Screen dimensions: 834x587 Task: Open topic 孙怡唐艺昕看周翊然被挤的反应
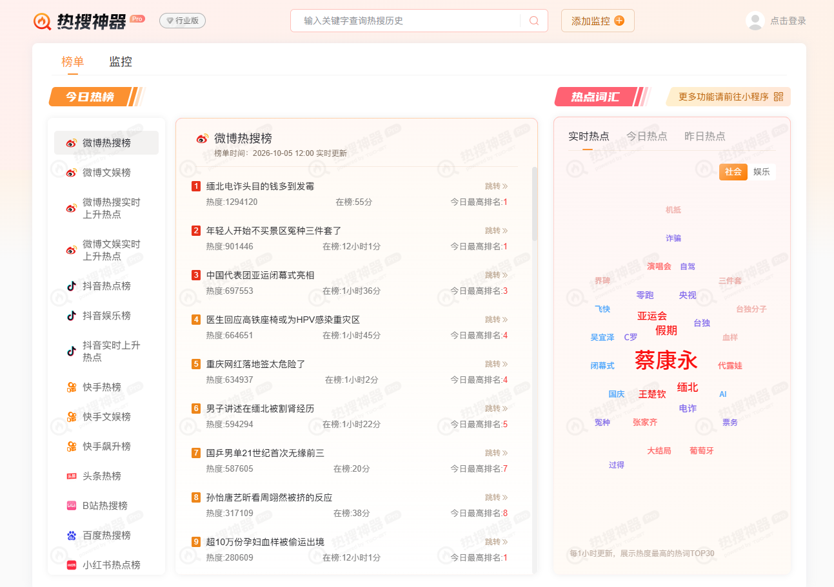pyautogui.click(x=270, y=497)
